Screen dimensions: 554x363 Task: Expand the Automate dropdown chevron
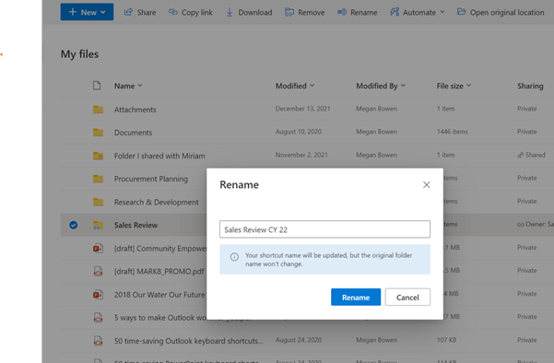[442, 12]
